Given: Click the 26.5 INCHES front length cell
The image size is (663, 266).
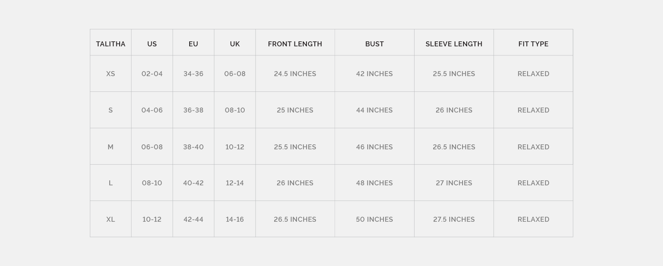Looking at the screenshot, I should tap(295, 219).
